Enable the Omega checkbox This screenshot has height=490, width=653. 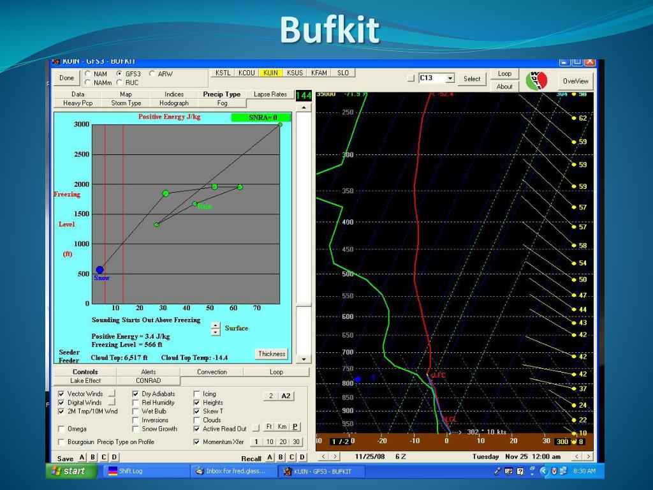pyautogui.click(x=61, y=429)
